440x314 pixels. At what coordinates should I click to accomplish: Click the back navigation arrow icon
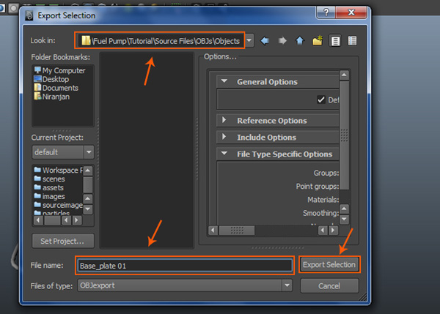point(265,41)
